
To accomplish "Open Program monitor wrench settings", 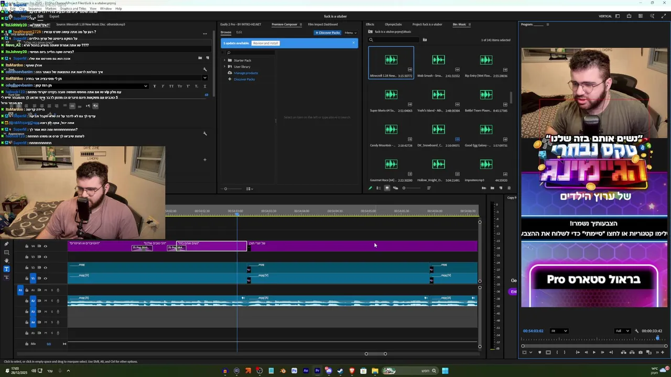I will click(x=636, y=331).
